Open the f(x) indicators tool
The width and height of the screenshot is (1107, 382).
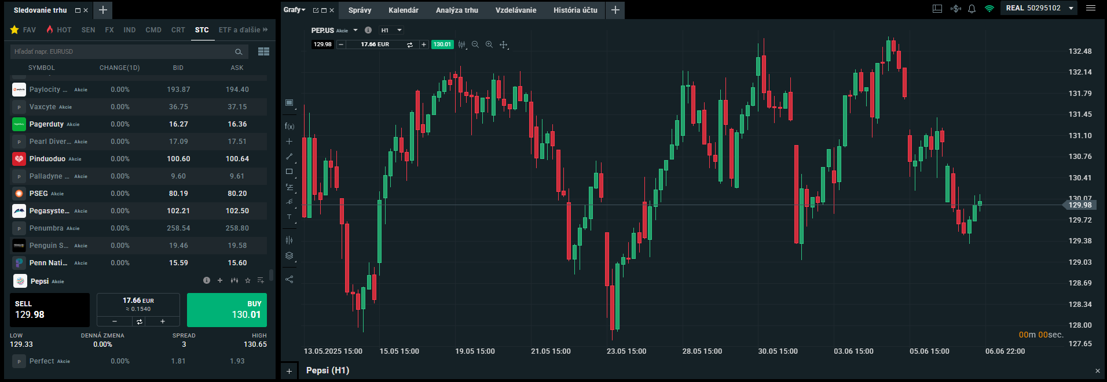pyautogui.click(x=289, y=126)
